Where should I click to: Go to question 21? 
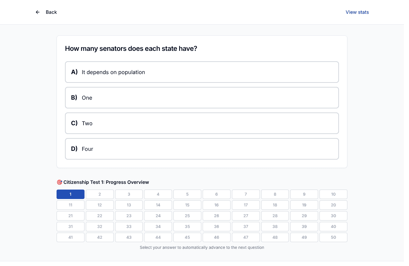(x=70, y=216)
